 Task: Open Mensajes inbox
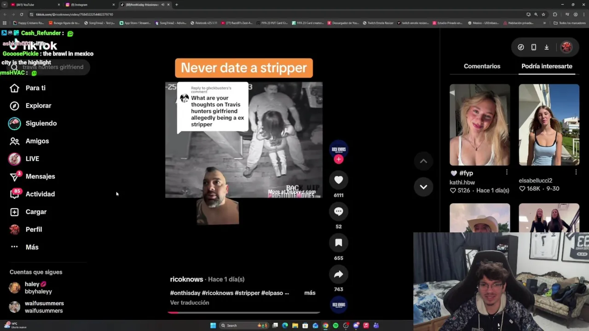pos(32,177)
